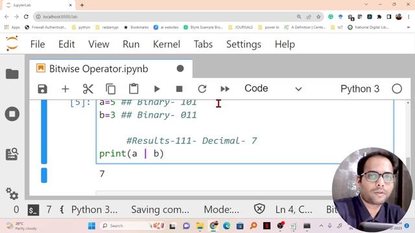This screenshot has width=415, height=233.
Task: Click the Ln 4 cursor position indicator
Action: pyautogui.click(x=294, y=210)
